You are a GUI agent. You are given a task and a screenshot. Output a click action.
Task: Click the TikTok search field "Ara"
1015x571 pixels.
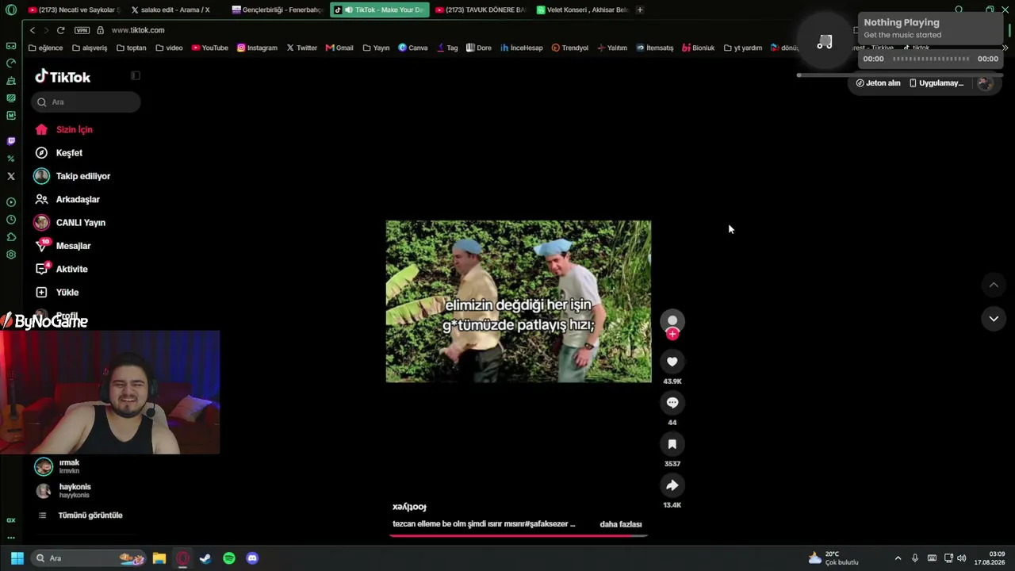(86, 102)
